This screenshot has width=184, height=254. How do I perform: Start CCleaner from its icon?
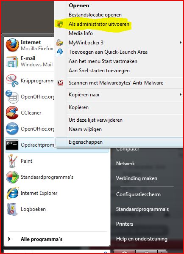12,112
